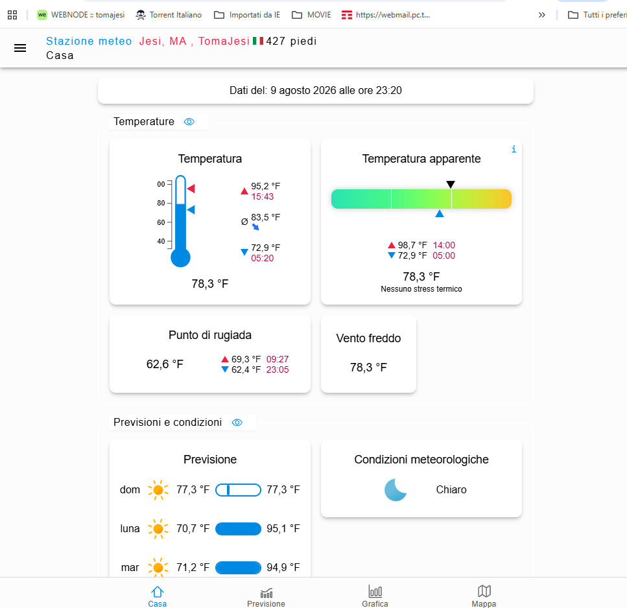Open Torrent Italiano bookmark
Image resolution: width=627 pixels, height=608 pixels.
(x=169, y=15)
